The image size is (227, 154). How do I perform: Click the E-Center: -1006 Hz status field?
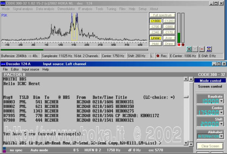pos(183,56)
